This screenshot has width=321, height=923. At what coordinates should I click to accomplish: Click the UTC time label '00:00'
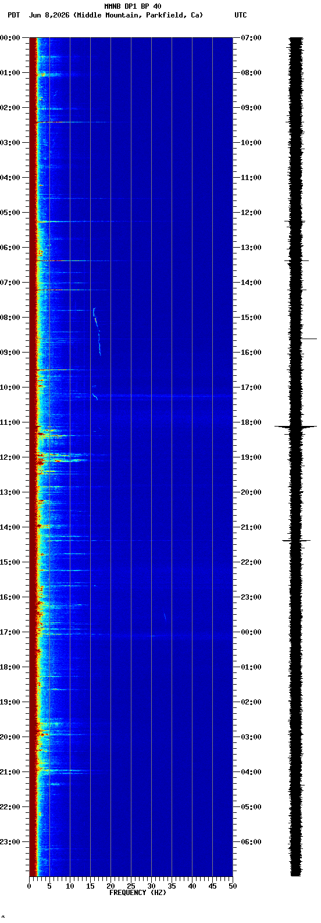[251, 632]
